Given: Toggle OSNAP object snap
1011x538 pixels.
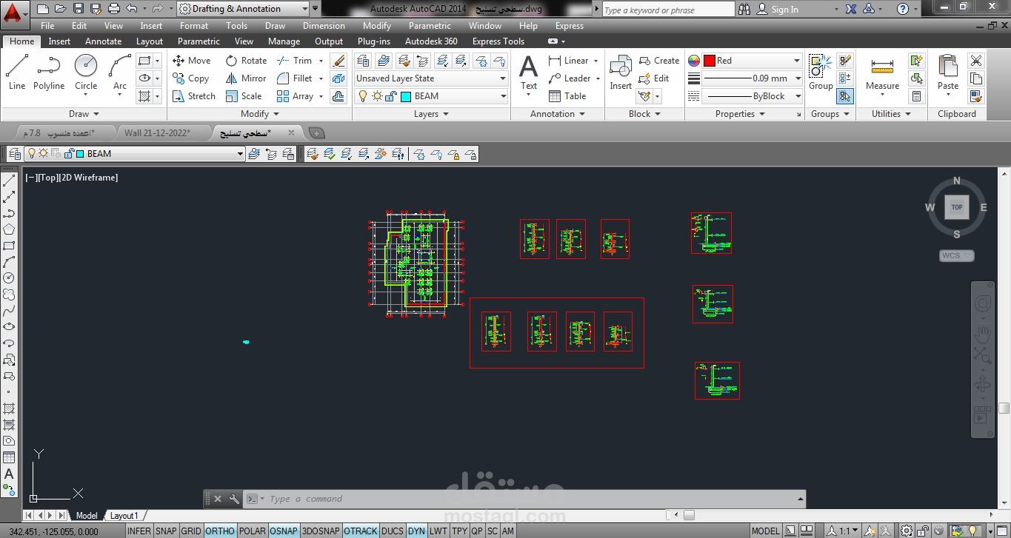Looking at the screenshot, I should [x=284, y=531].
